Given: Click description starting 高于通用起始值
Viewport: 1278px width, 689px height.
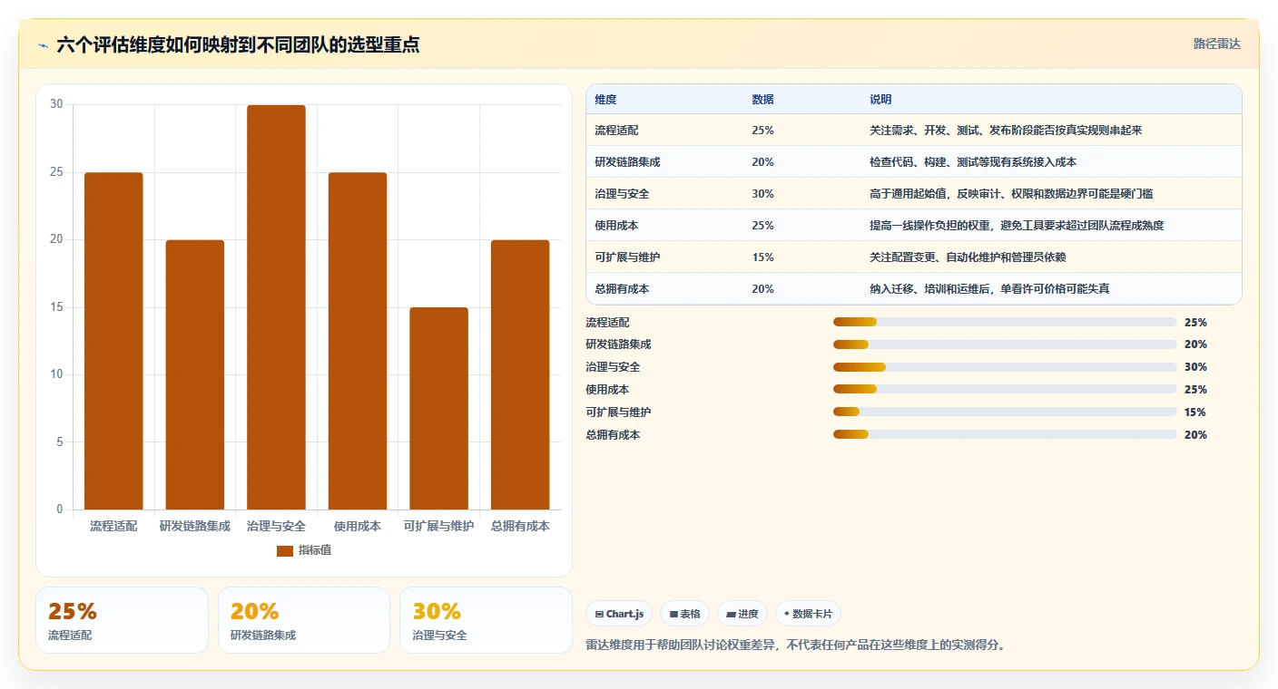Looking at the screenshot, I should click(1011, 194).
